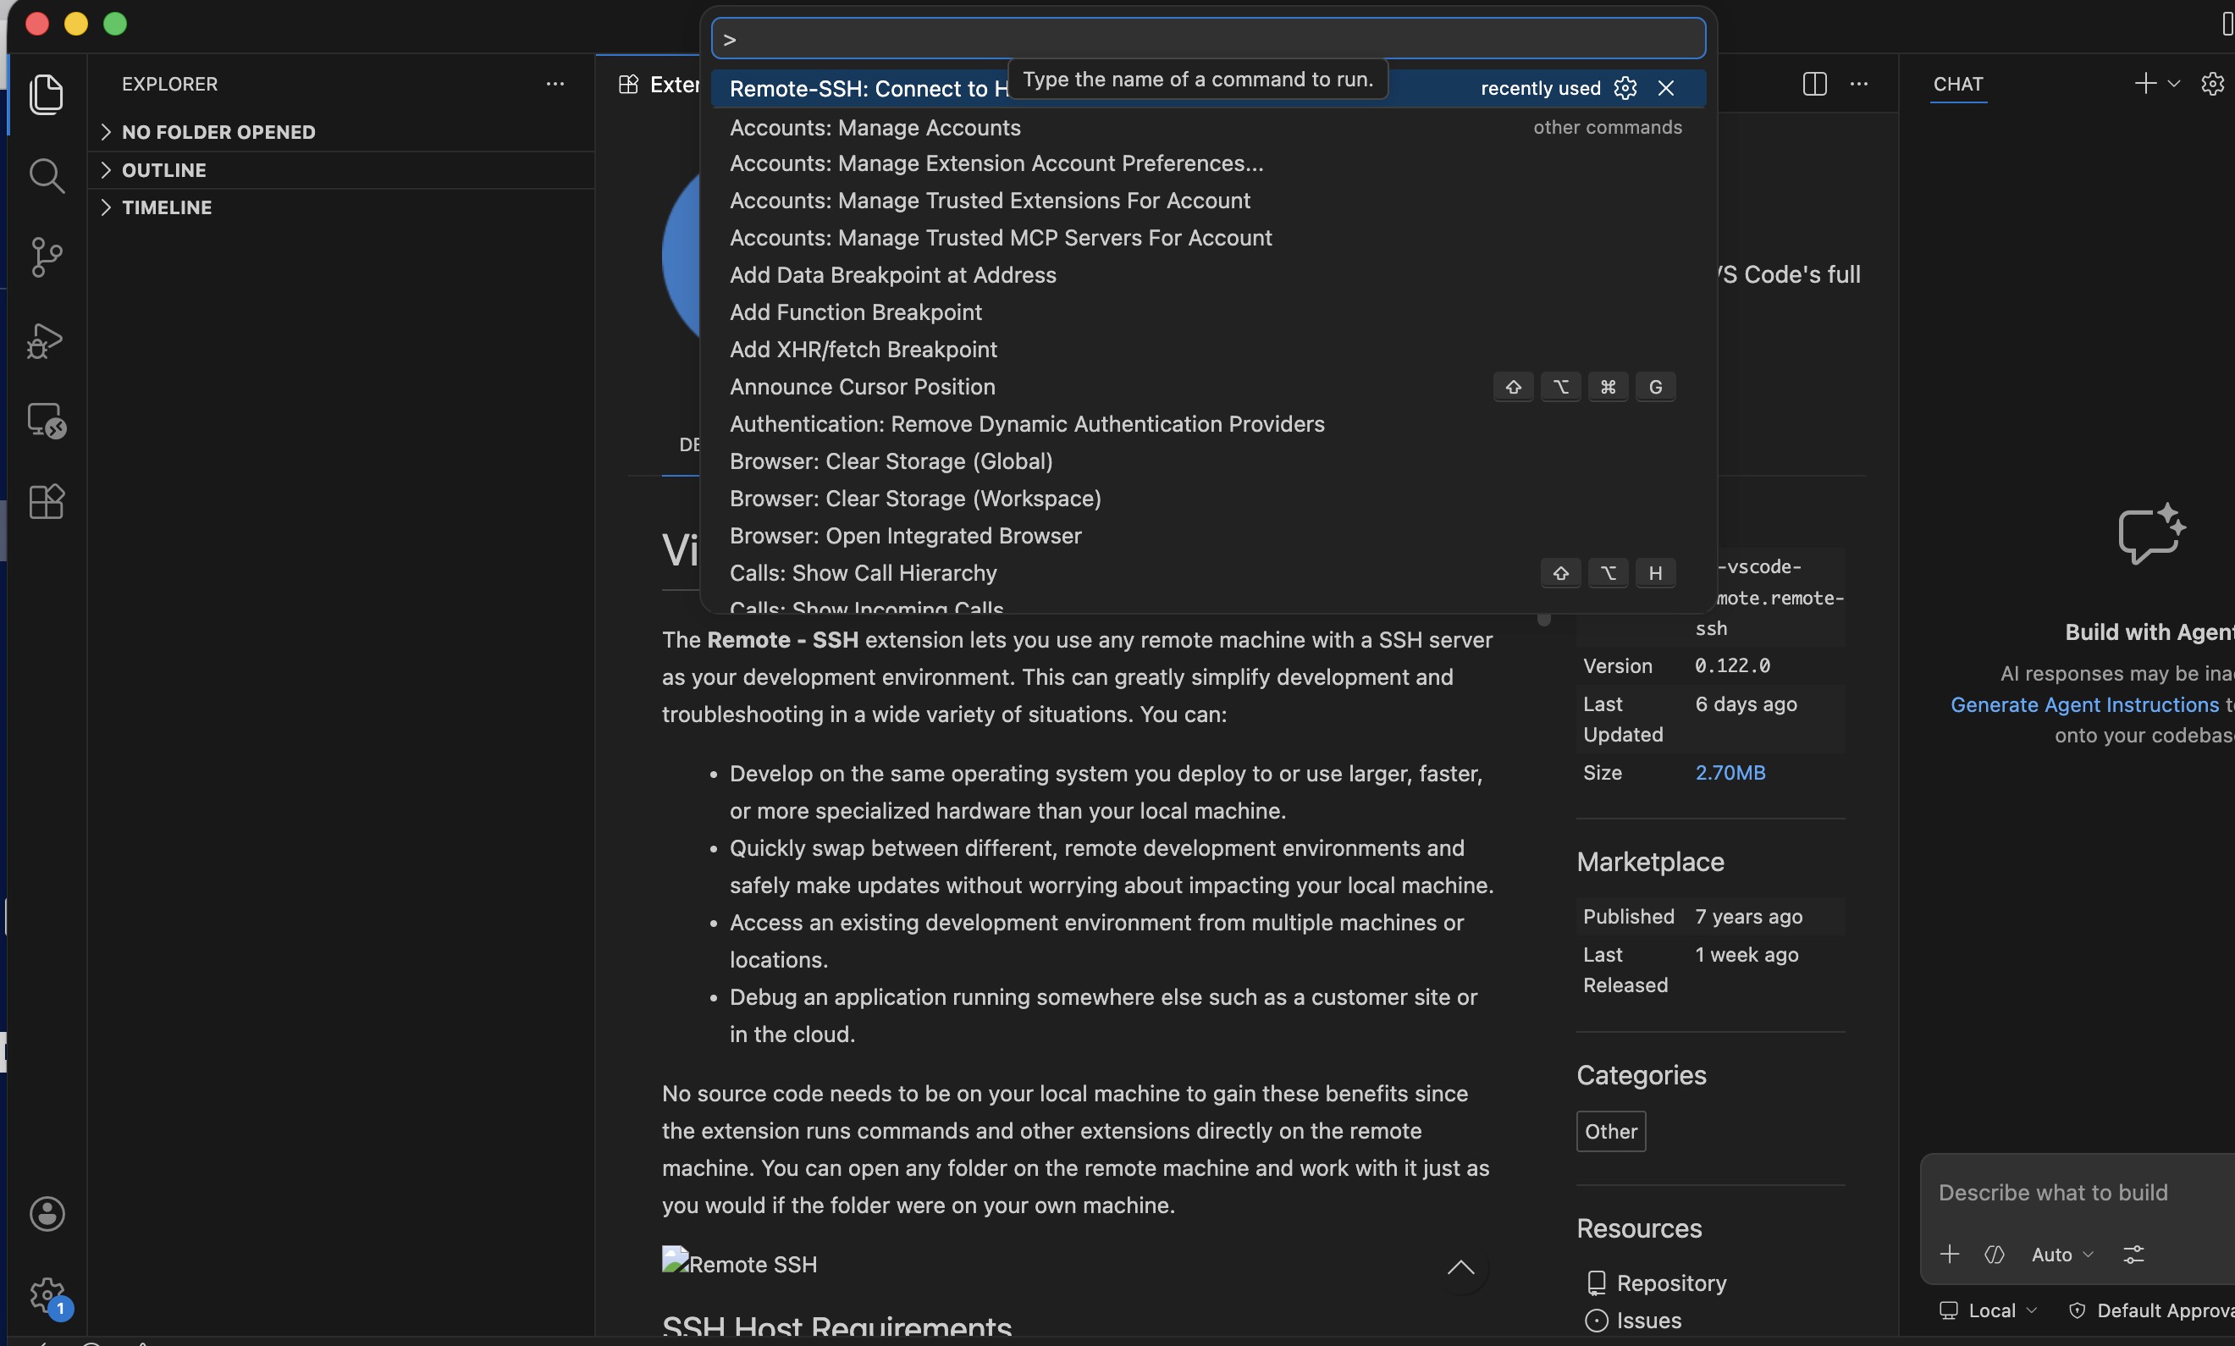Switch to the Chat panel tab
2235x1346 pixels.
(1957, 85)
